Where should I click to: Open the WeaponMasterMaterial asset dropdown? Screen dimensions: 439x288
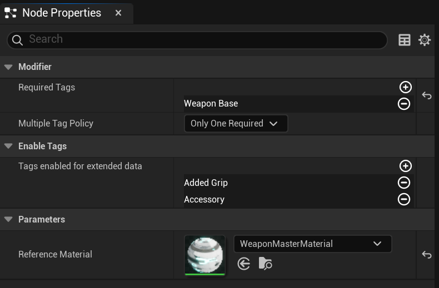coord(312,244)
